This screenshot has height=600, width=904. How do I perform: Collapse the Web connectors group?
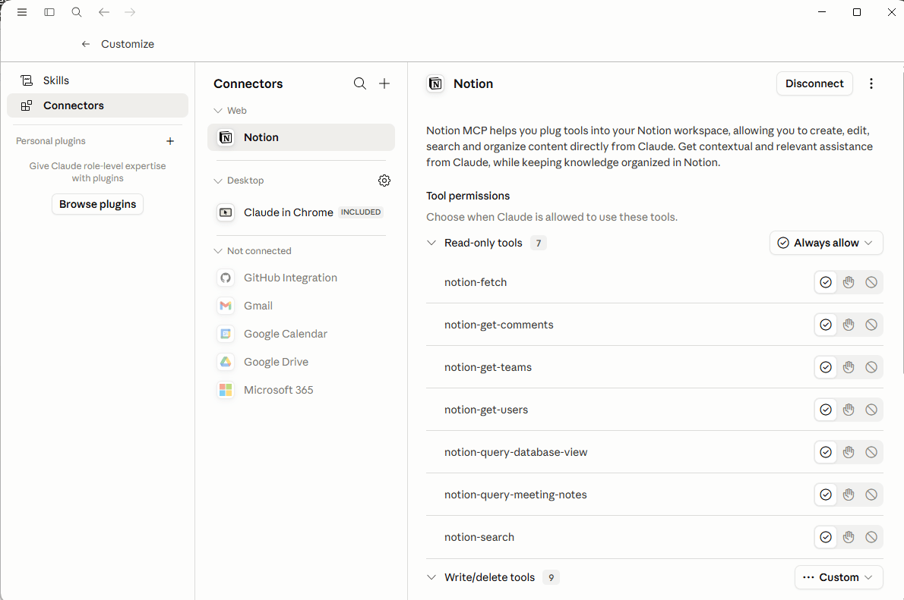tap(218, 111)
